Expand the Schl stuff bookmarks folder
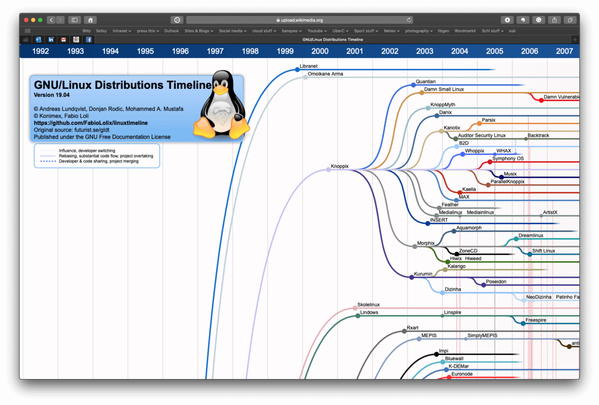This screenshot has height=405, width=599. coord(493,31)
